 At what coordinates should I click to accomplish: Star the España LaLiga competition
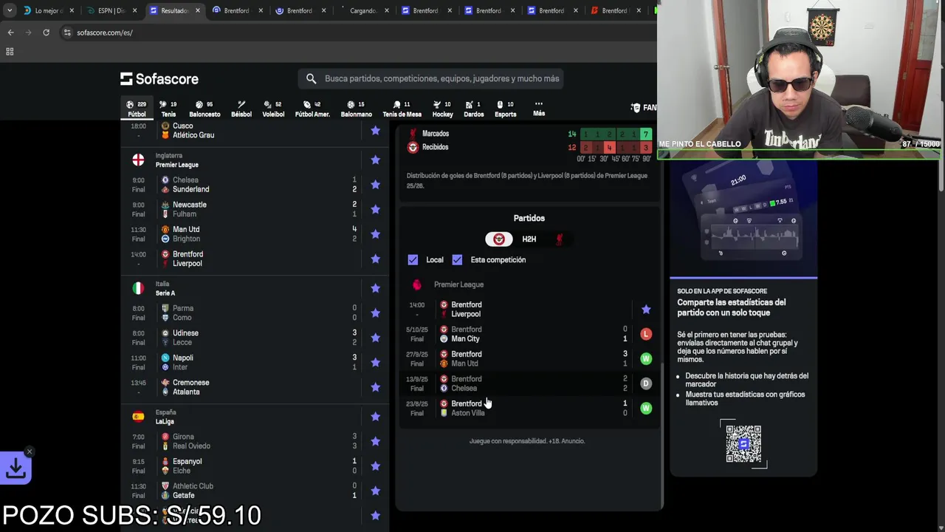point(375,417)
